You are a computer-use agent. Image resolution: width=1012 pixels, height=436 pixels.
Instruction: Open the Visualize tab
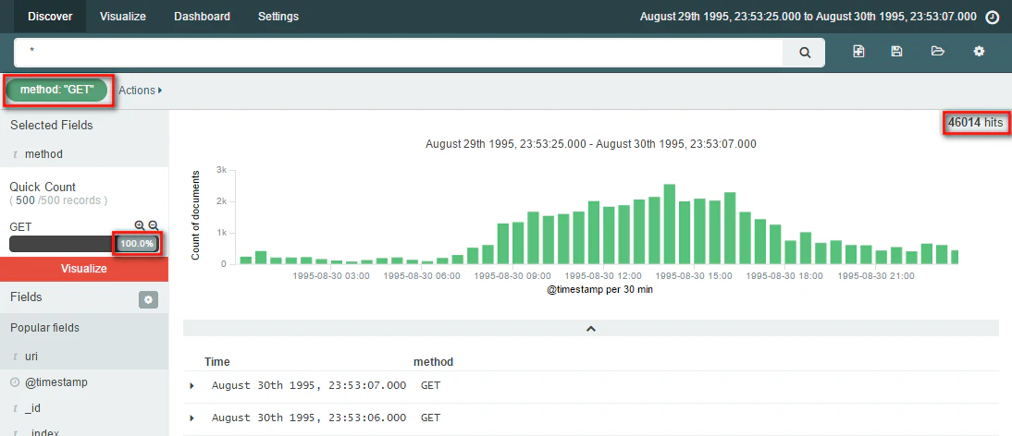(x=123, y=17)
